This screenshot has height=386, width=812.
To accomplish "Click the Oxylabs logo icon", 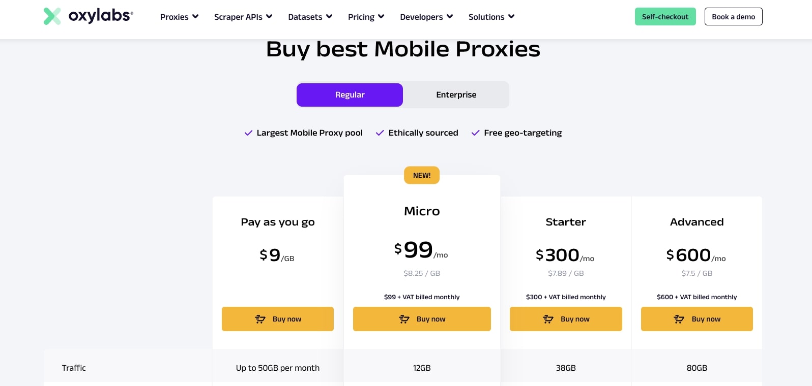I will pos(52,16).
